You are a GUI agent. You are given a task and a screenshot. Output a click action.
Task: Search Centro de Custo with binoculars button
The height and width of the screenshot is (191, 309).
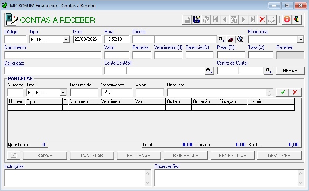tap(268, 70)
